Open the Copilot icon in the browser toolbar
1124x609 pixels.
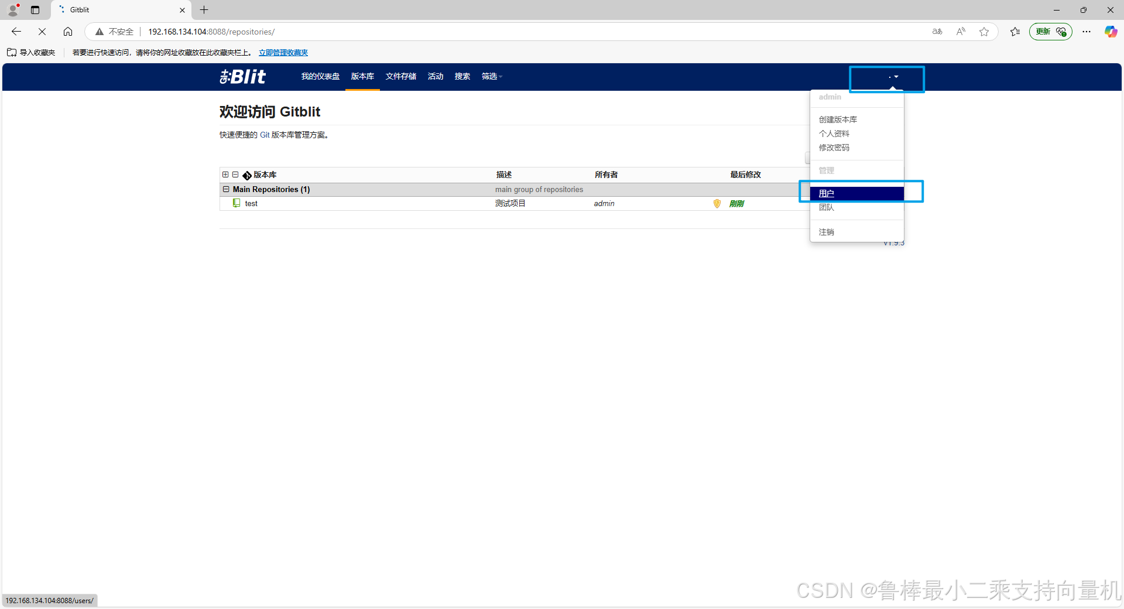click(1111, 32)
